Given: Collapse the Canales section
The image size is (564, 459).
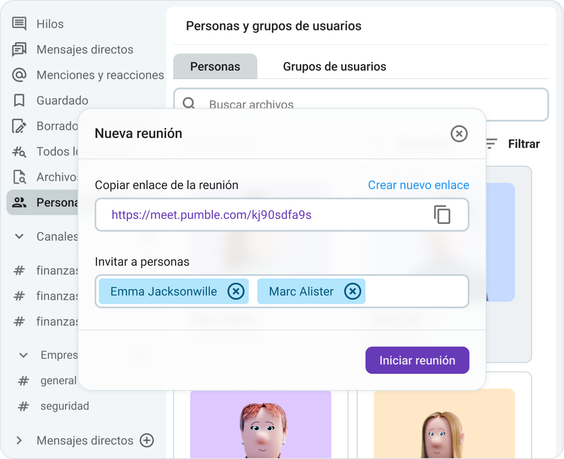Looking at the screenshot, I should pyautogui.click(x=19, y=236).
